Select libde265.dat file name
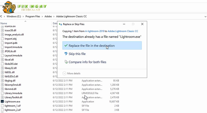 [x=11, y=64]
